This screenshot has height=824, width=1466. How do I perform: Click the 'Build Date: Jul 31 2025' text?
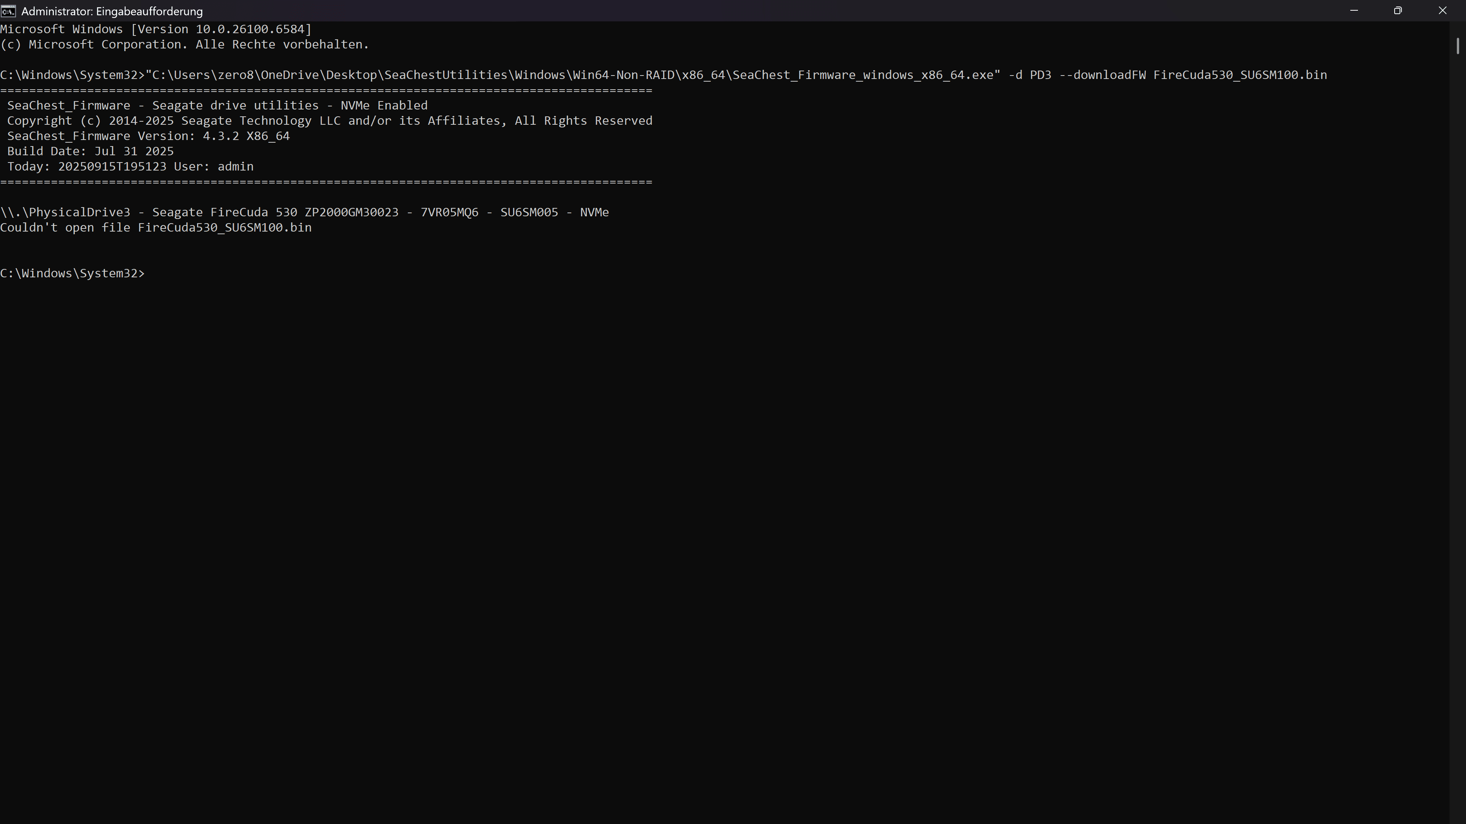click(x=90, y=152)
